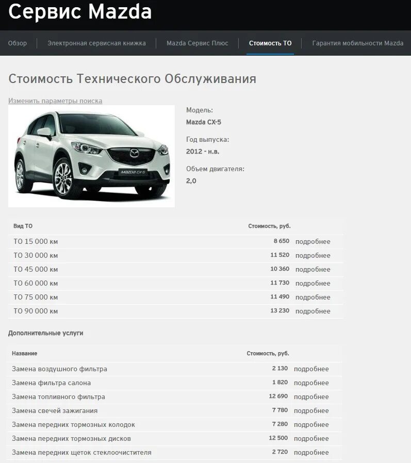Open подробнее for Замена топливного фильтра
411x463 pixels.
click(x=311, y=396)
